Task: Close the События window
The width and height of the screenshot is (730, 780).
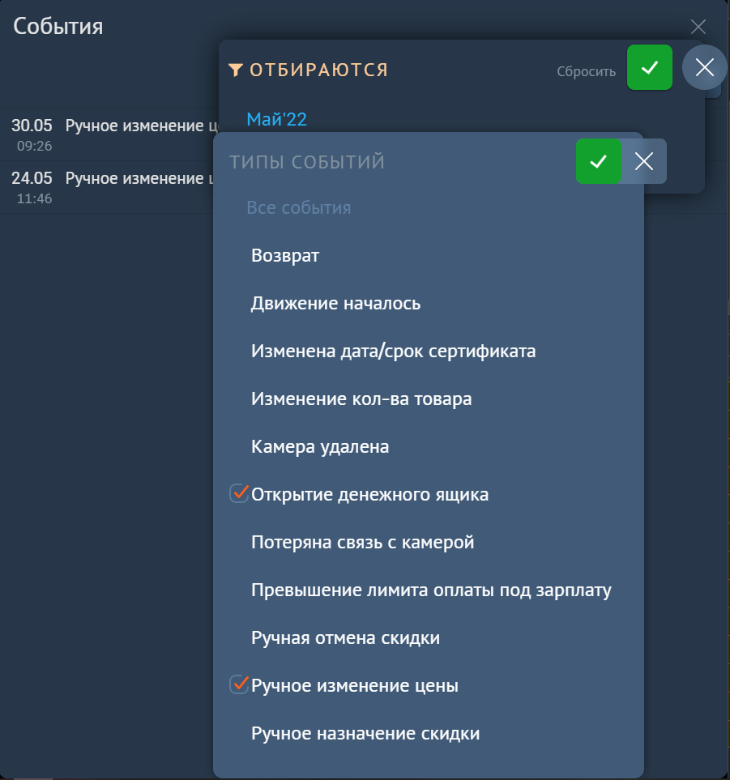Action: point(698,27)
